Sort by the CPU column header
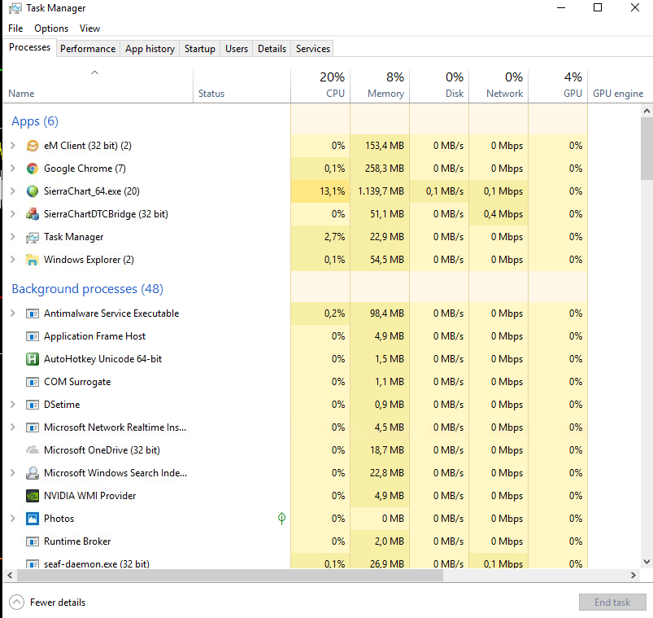 click(320, 86)
